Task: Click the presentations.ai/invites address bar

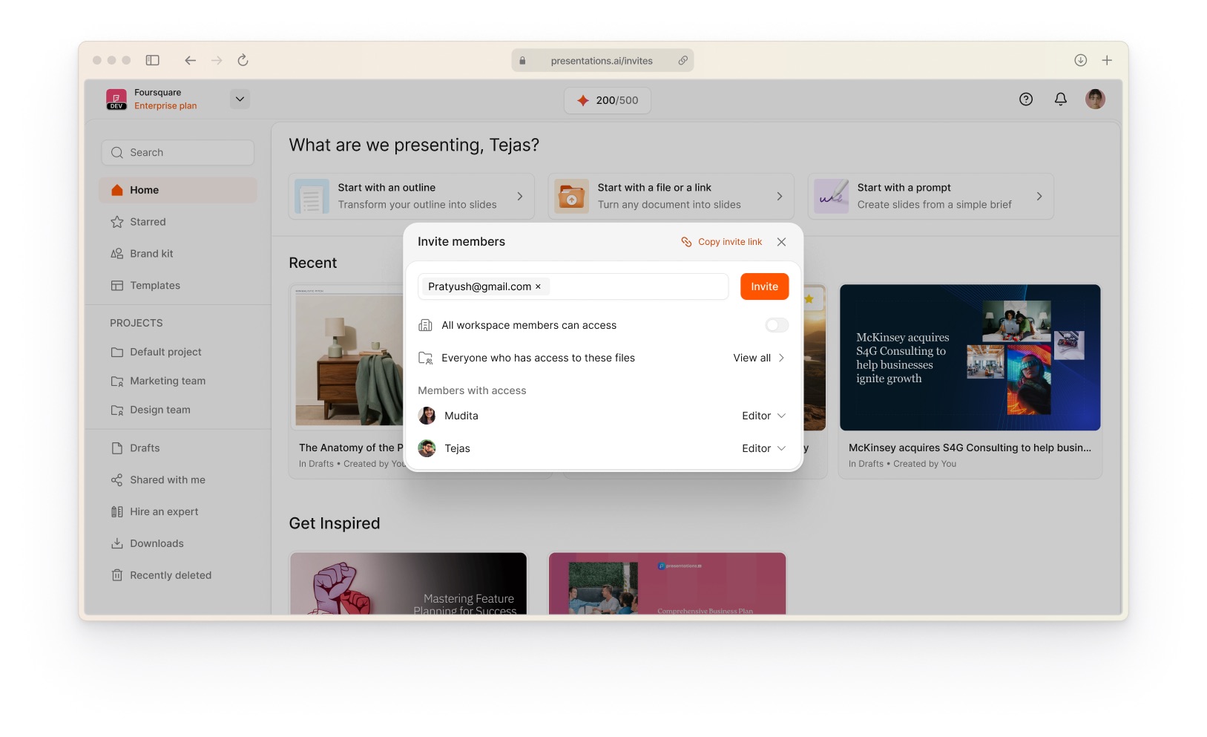Action: (602, 60)
